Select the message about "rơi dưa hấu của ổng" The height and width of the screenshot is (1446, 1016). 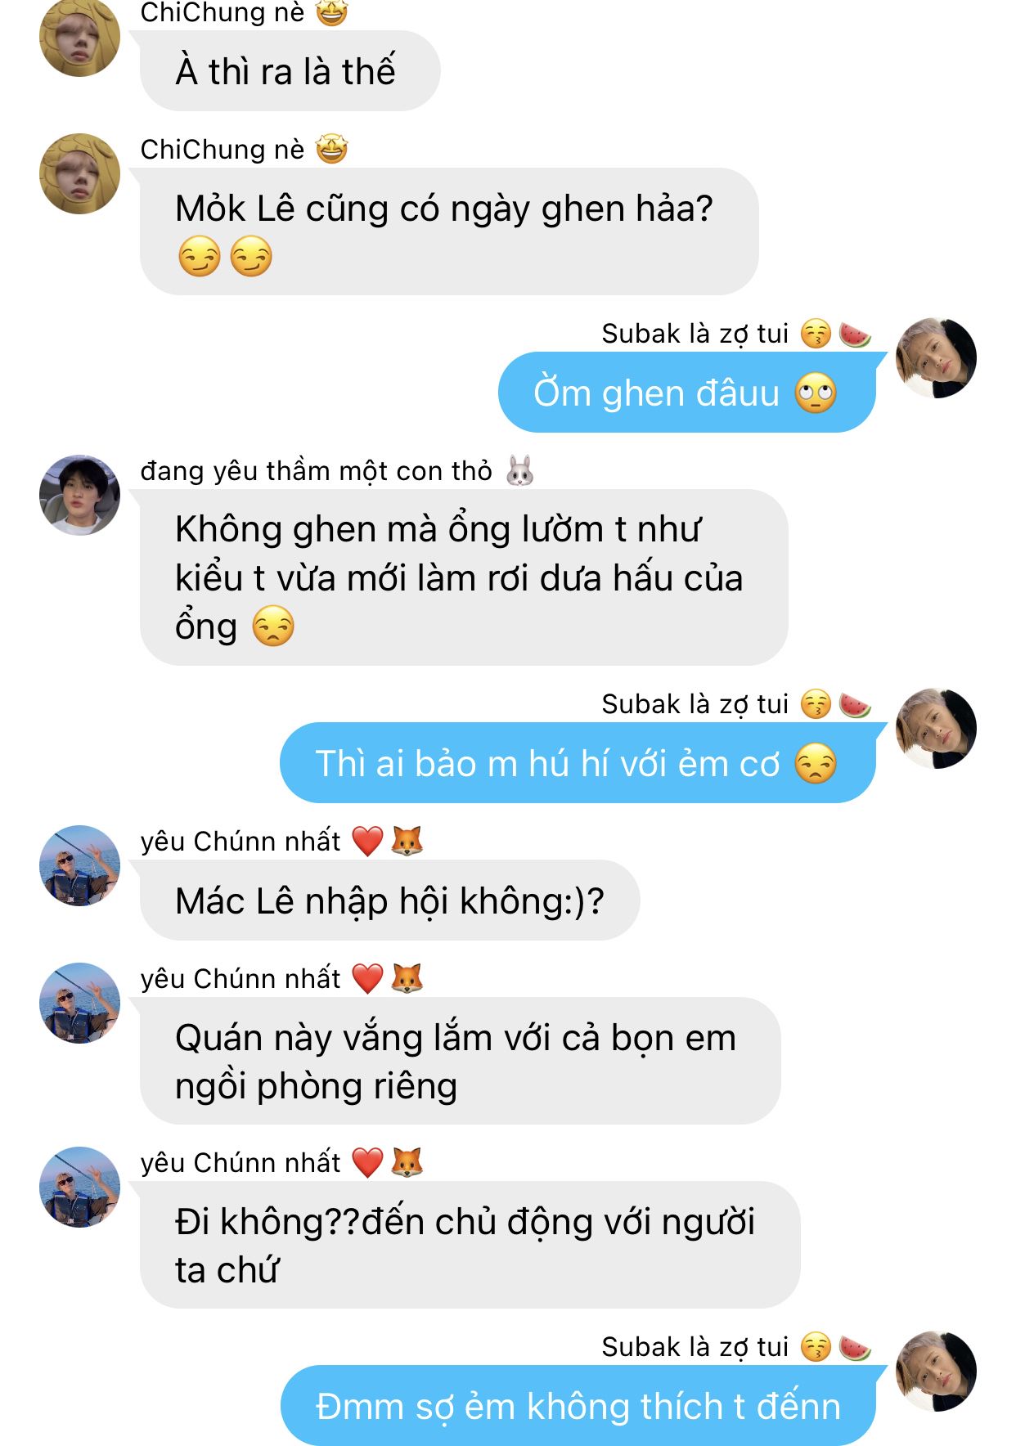point(464,577)
